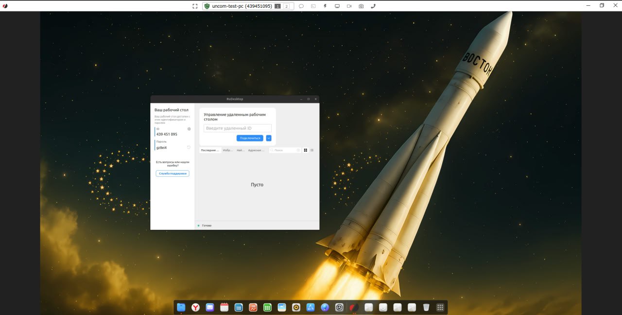Click the Служба поддержки button
Image resolution: width=622 pixels, height=315 pixels.
coord(173,174)
